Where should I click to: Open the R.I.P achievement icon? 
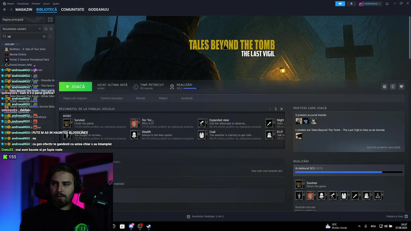[270, 135]
